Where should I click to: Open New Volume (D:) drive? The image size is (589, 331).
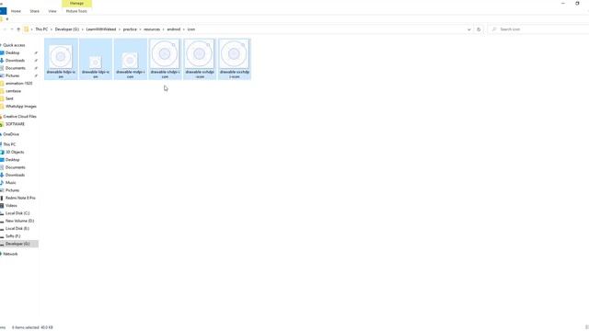point(19,221)
